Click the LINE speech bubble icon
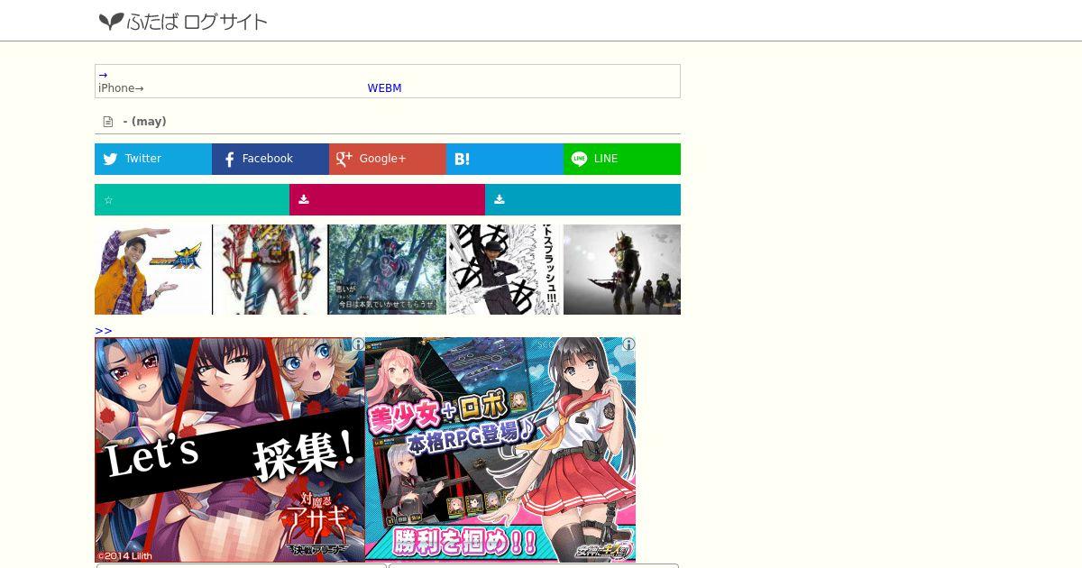This screenshot has height=568, width=1082. [x=579, y=159]
